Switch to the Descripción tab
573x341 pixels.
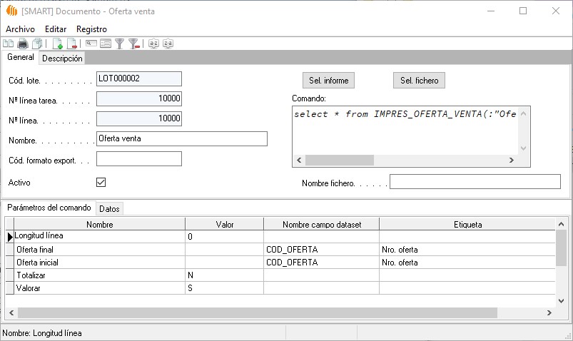[62, 58]
